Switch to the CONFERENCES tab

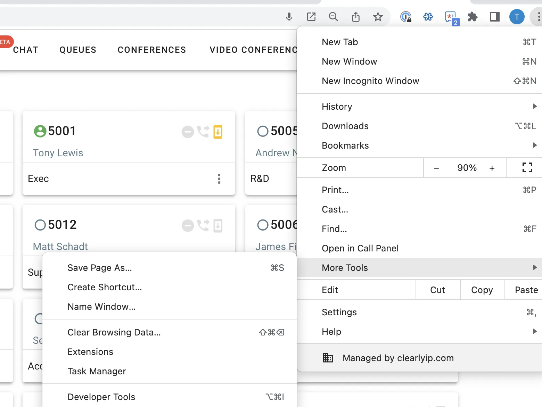pos(152,50)
